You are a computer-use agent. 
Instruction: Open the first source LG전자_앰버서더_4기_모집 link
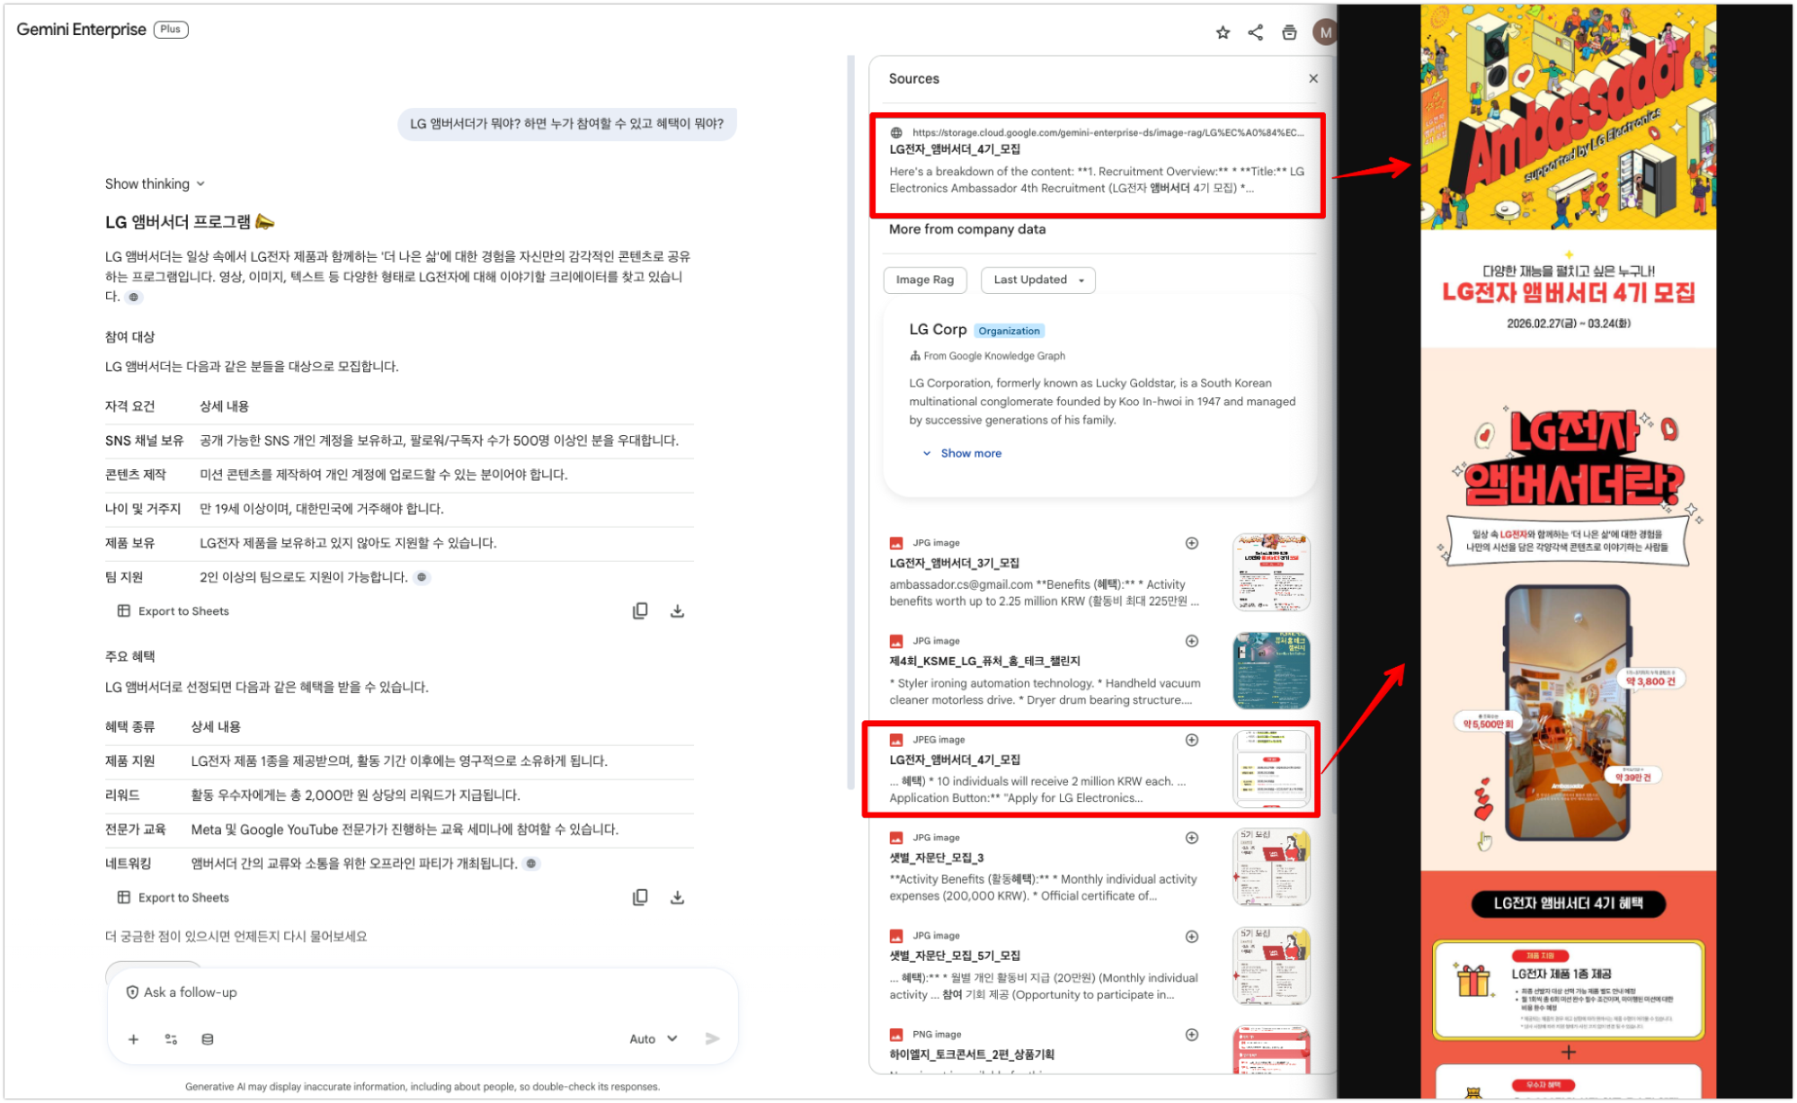click(x=954, y=149)
